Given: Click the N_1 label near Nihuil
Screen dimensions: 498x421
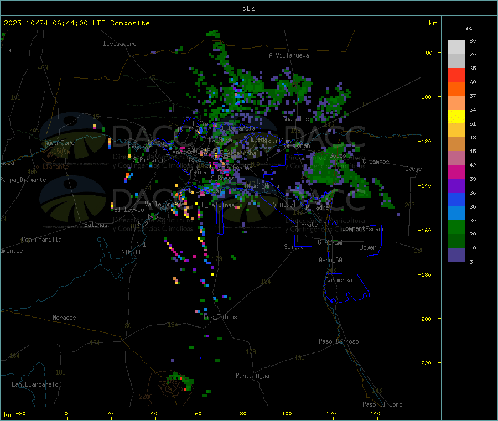Looking at the screenshot, I should pyautogui.click(x=141, y=244).
